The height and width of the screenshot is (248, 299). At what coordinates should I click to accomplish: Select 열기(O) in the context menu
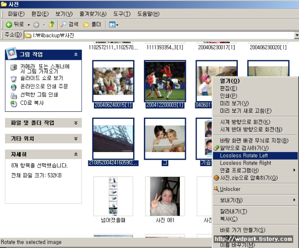[x=255, y=81]
